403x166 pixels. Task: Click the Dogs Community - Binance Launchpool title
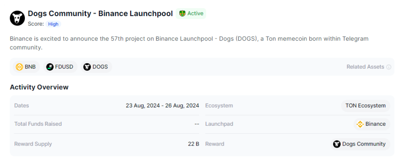coord(100,14)
